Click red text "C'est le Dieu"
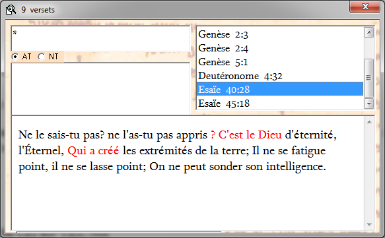The image size is (385, 238). (x=250, y=134)
